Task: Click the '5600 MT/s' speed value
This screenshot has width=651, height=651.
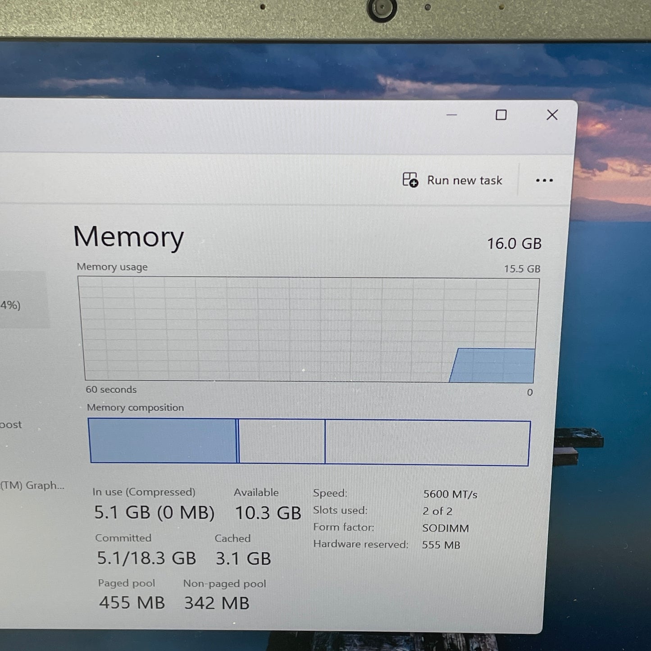Action: [x=450, y=494]
